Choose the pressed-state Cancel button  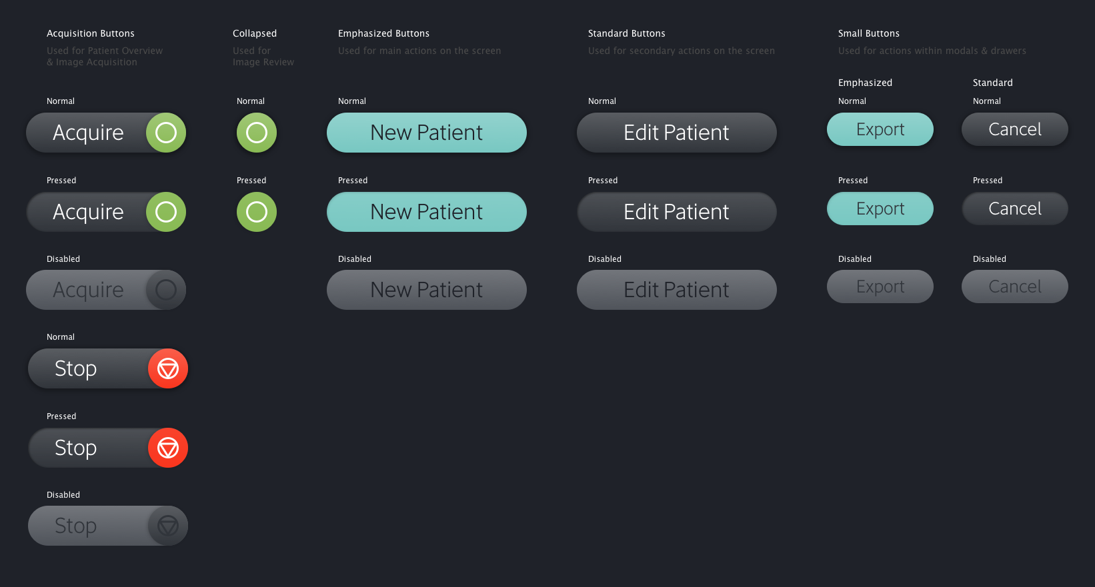point(1015,209)
